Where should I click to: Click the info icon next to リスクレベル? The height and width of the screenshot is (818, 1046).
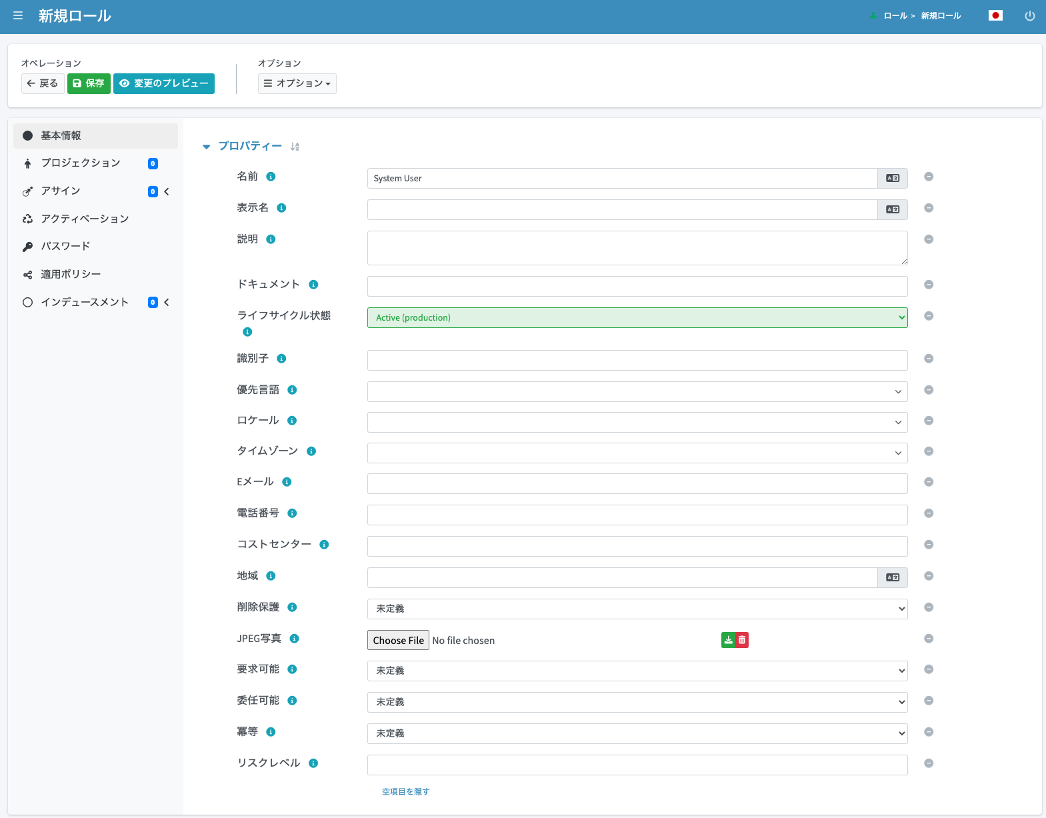pyautogui.click(x=313, y=763)
